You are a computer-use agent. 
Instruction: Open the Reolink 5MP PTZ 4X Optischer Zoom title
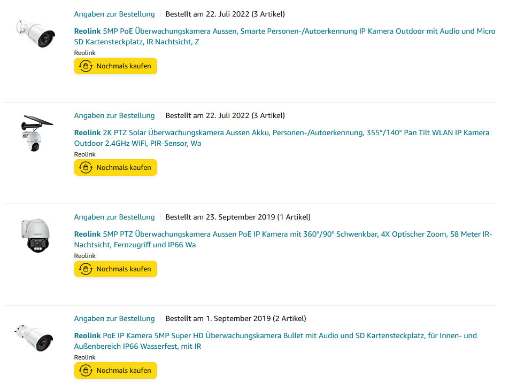pos(283,234)
